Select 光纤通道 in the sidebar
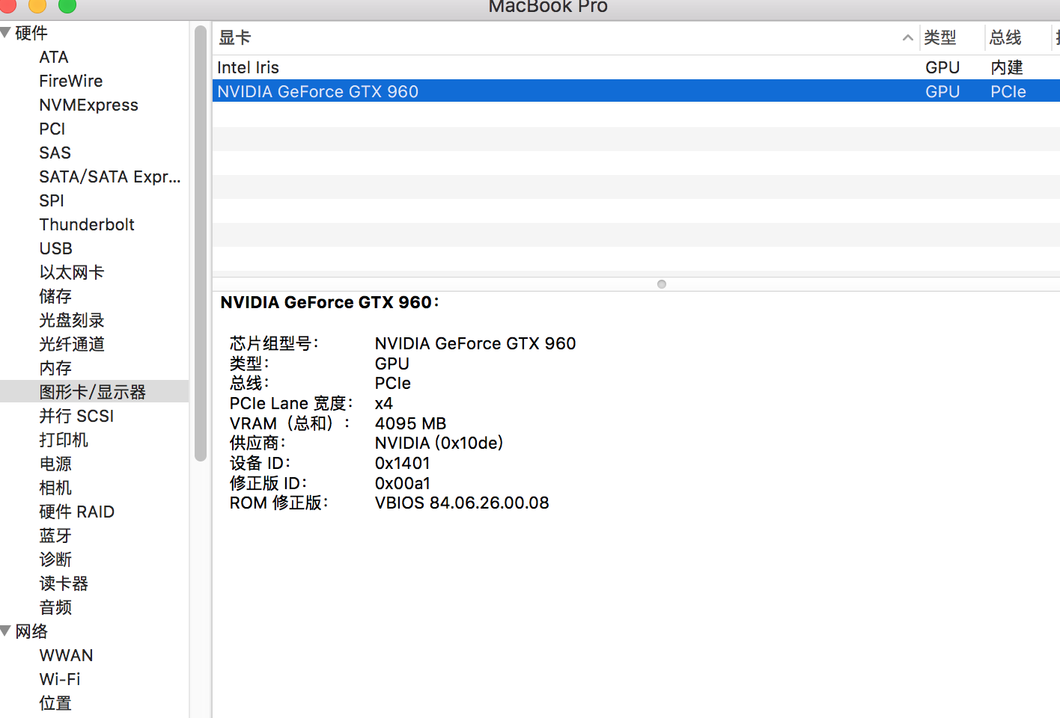Image resolution: width=1060 pixels, height=718 pixels. tap(72, 345)
